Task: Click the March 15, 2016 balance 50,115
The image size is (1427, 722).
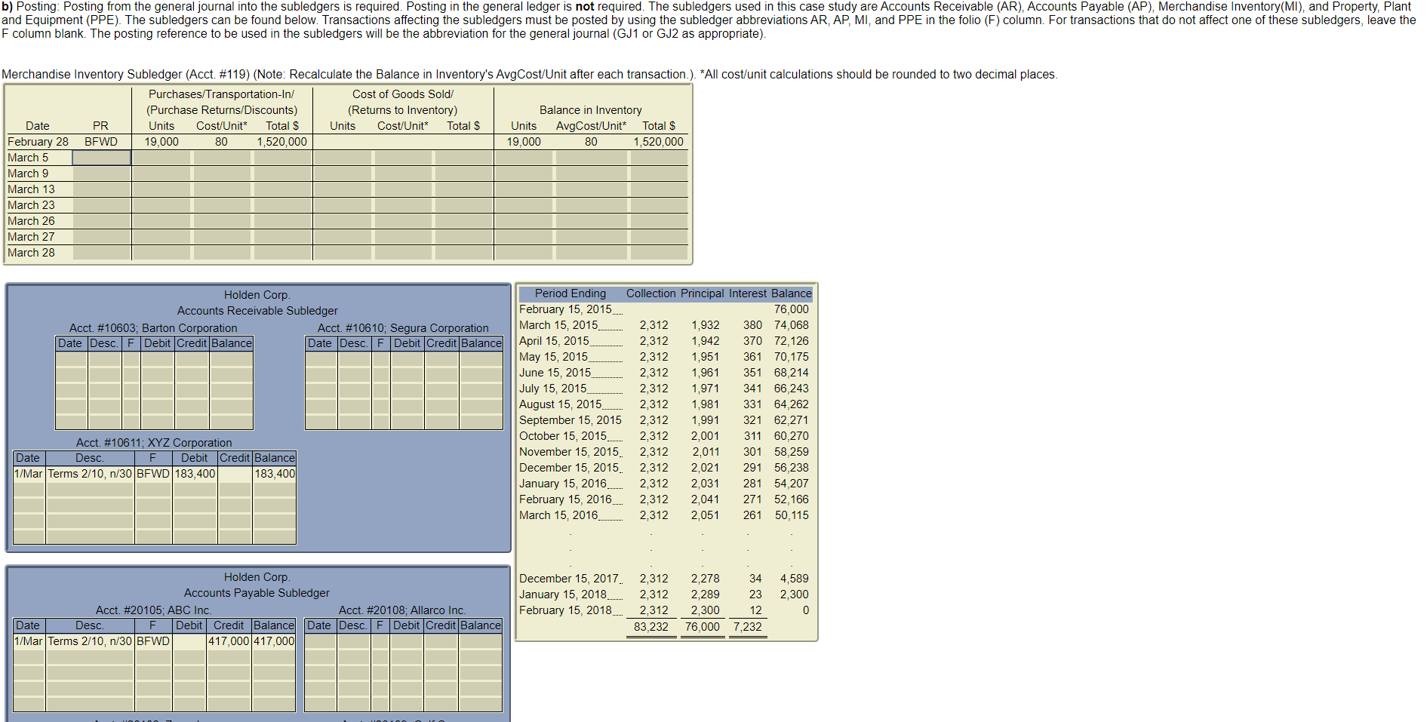Action: [x=792, y=515]
